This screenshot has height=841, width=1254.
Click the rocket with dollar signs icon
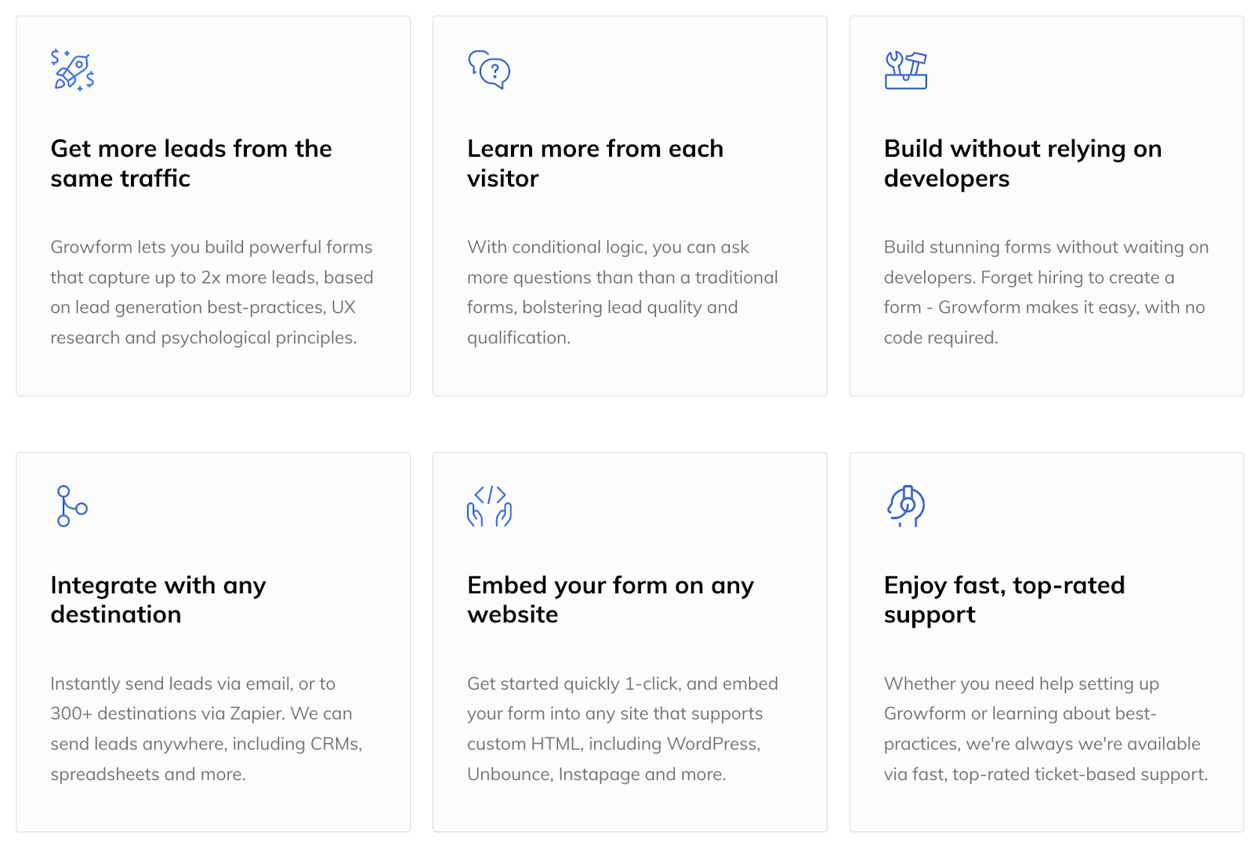73,71
